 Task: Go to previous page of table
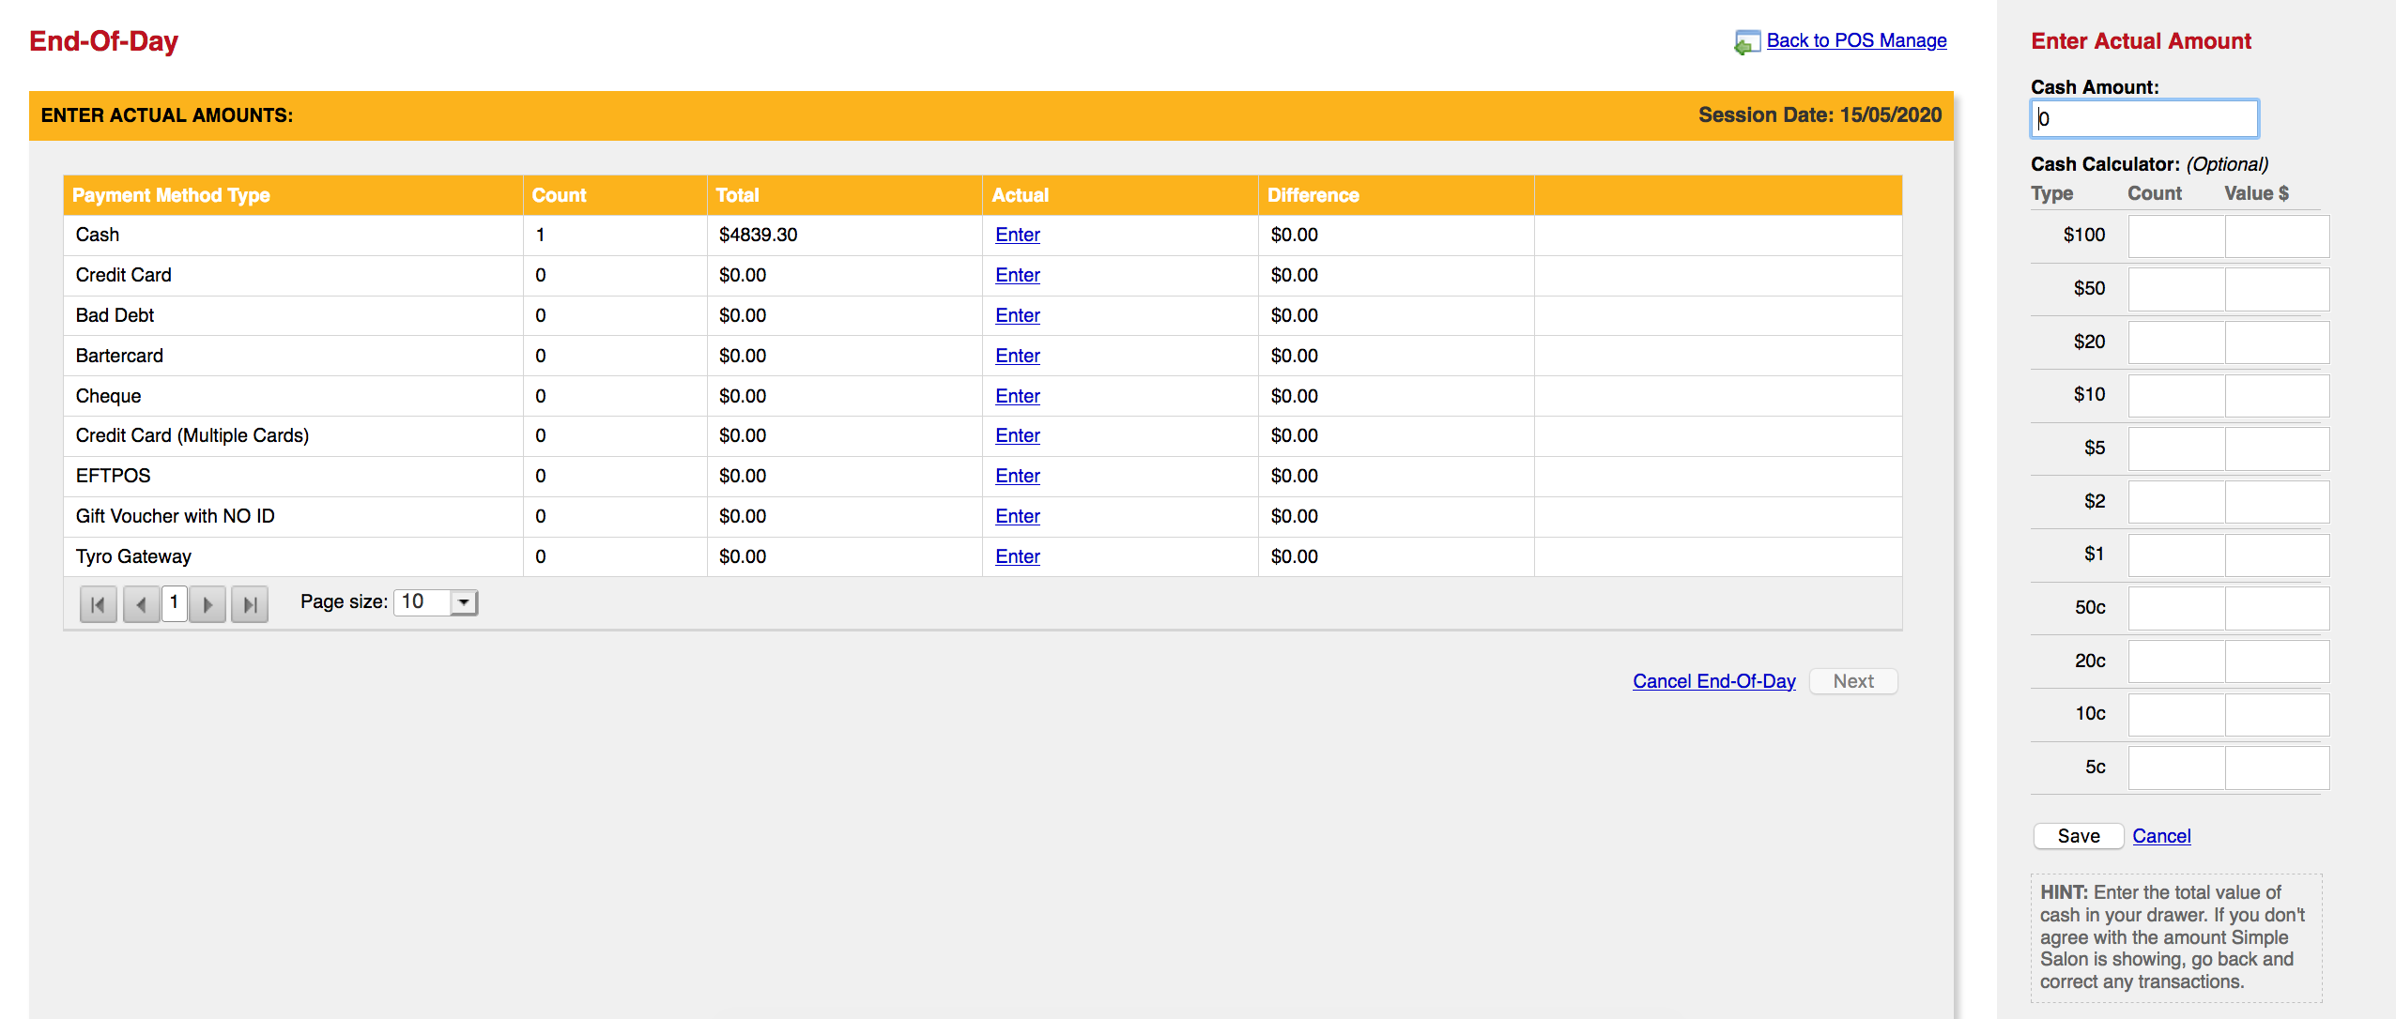pyautogui.click(x=141, y=604)
